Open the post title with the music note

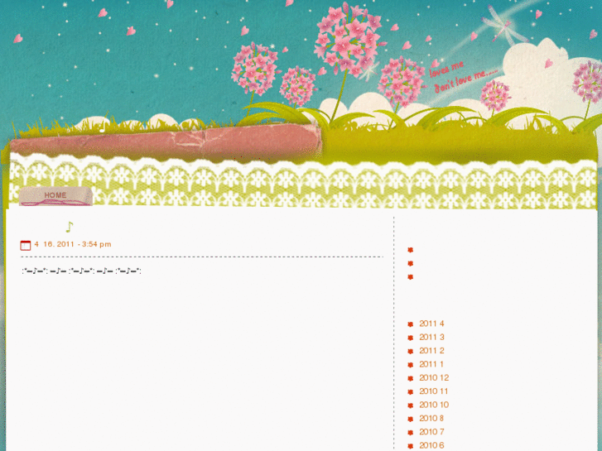pyautogui.click(x=69, y=227)
